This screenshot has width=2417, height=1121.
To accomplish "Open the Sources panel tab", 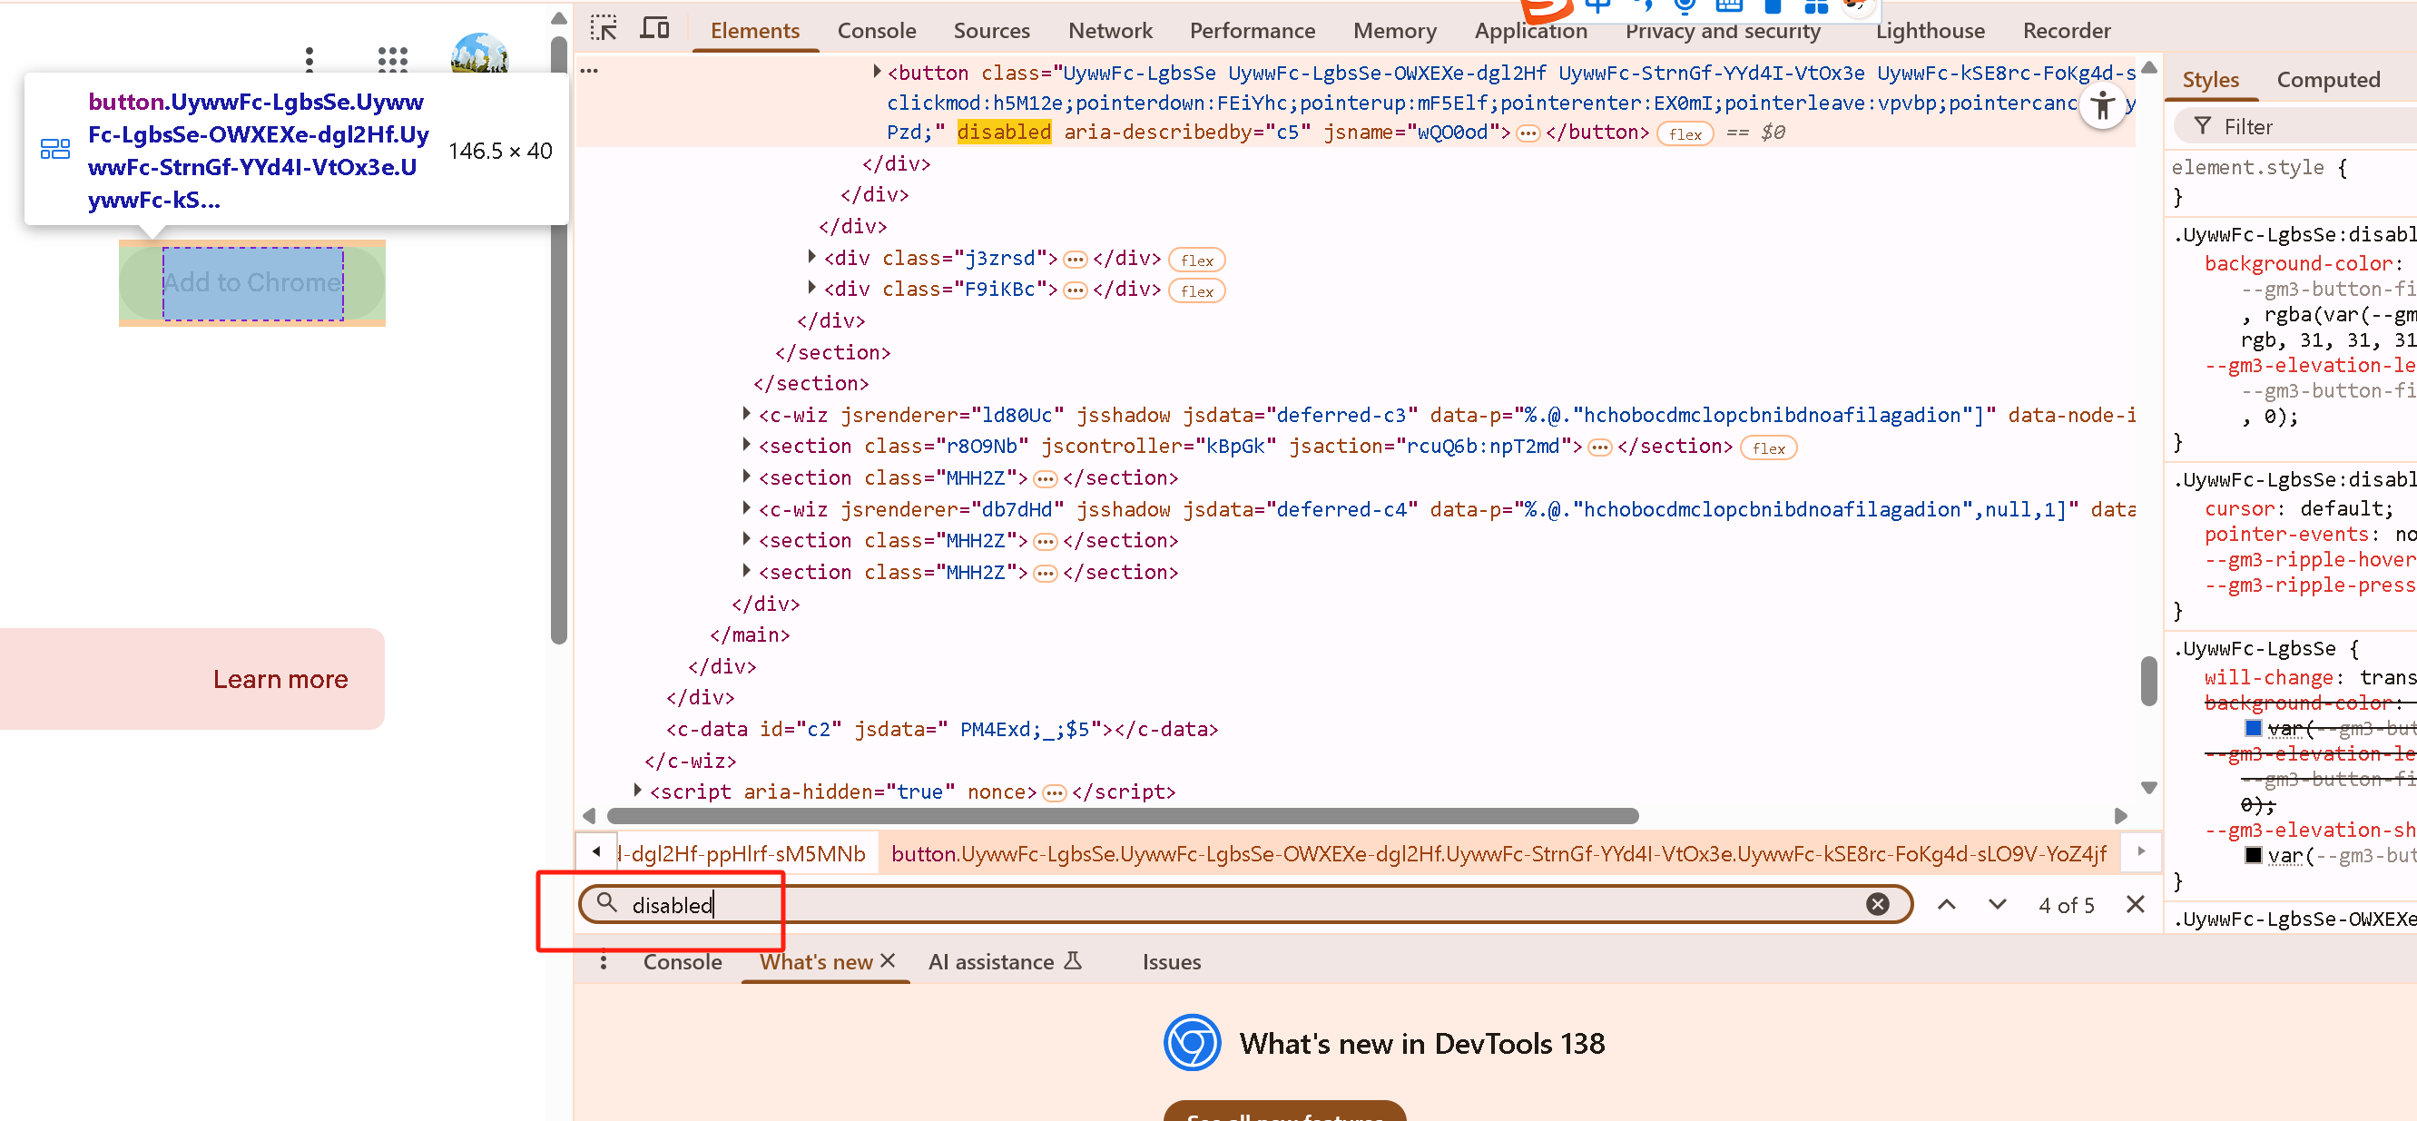I will point(991,31).
